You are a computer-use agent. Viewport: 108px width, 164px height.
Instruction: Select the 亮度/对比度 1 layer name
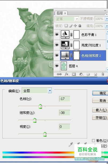(91, 45)
